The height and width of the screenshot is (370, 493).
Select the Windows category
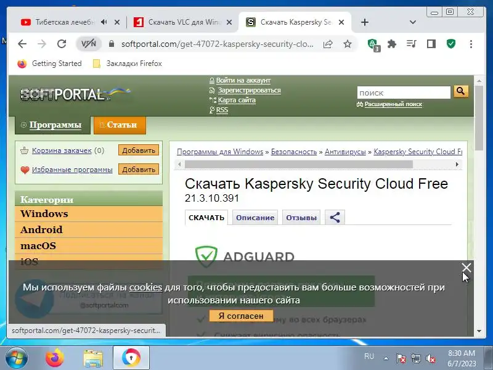click(x=89, y=214)
